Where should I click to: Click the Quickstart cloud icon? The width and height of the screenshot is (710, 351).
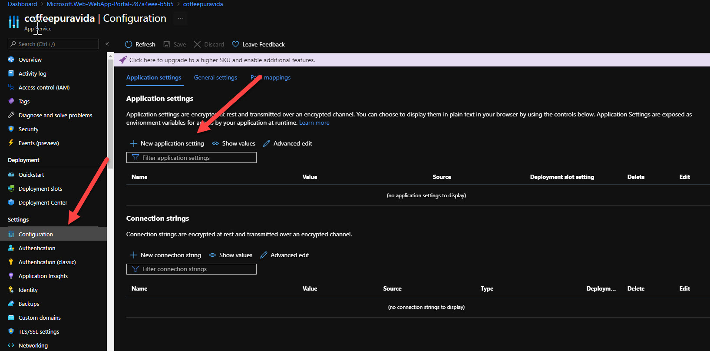click(11, 175)
